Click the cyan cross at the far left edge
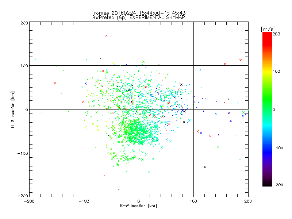 pos(35,59)
